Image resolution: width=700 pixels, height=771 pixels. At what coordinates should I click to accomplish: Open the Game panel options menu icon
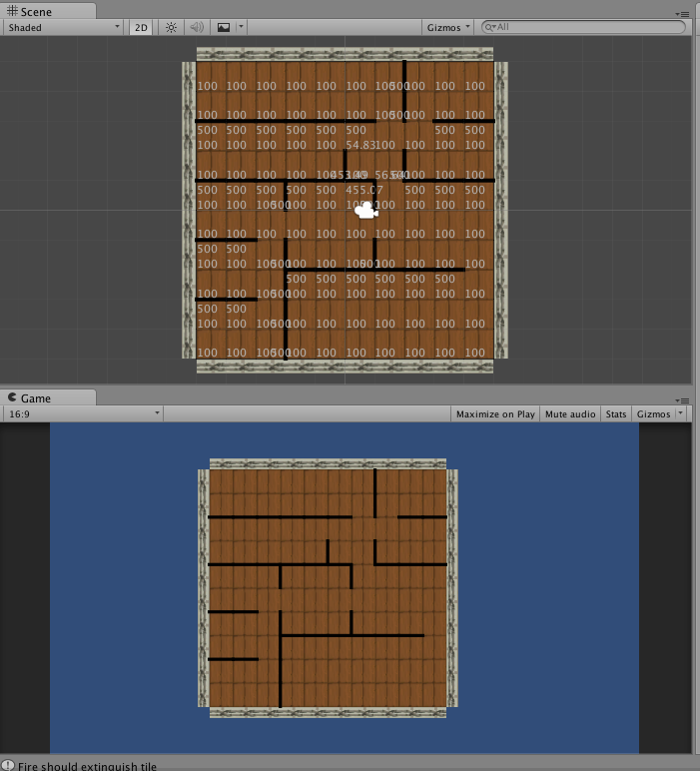(682, 398)
